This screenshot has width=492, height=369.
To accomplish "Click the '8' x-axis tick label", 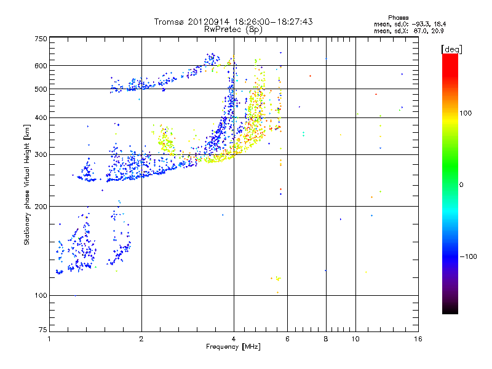I will (326, 339).
